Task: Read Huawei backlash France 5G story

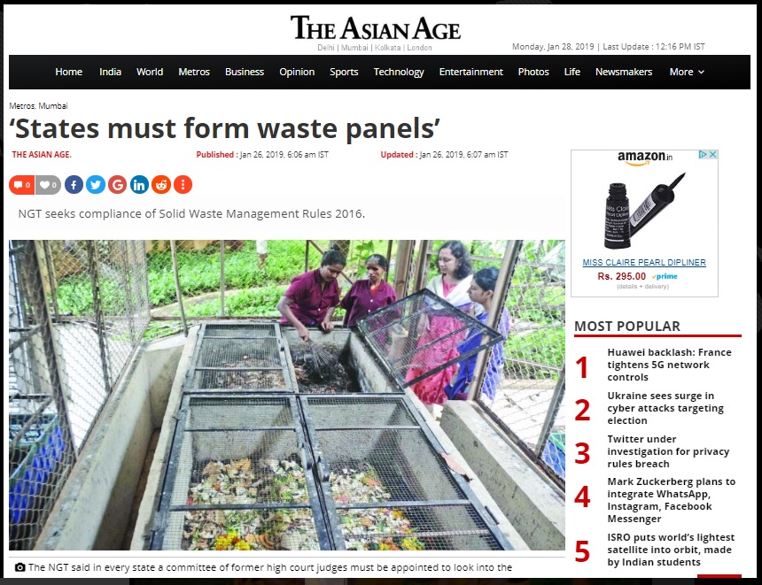Action: click(669, 365)
